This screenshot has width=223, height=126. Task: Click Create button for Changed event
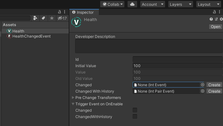tap(214, 85)
